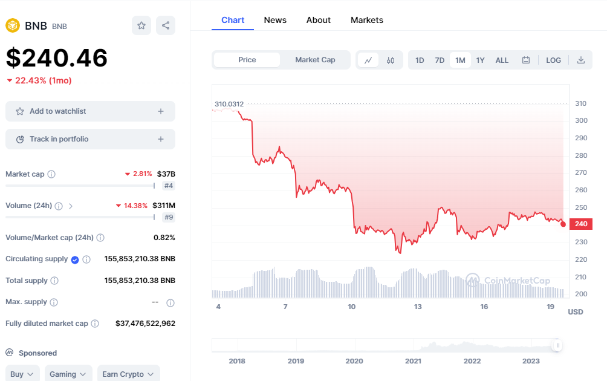Select the Market Cap chart toggle
Screen dimensions: 607x381
315,60
